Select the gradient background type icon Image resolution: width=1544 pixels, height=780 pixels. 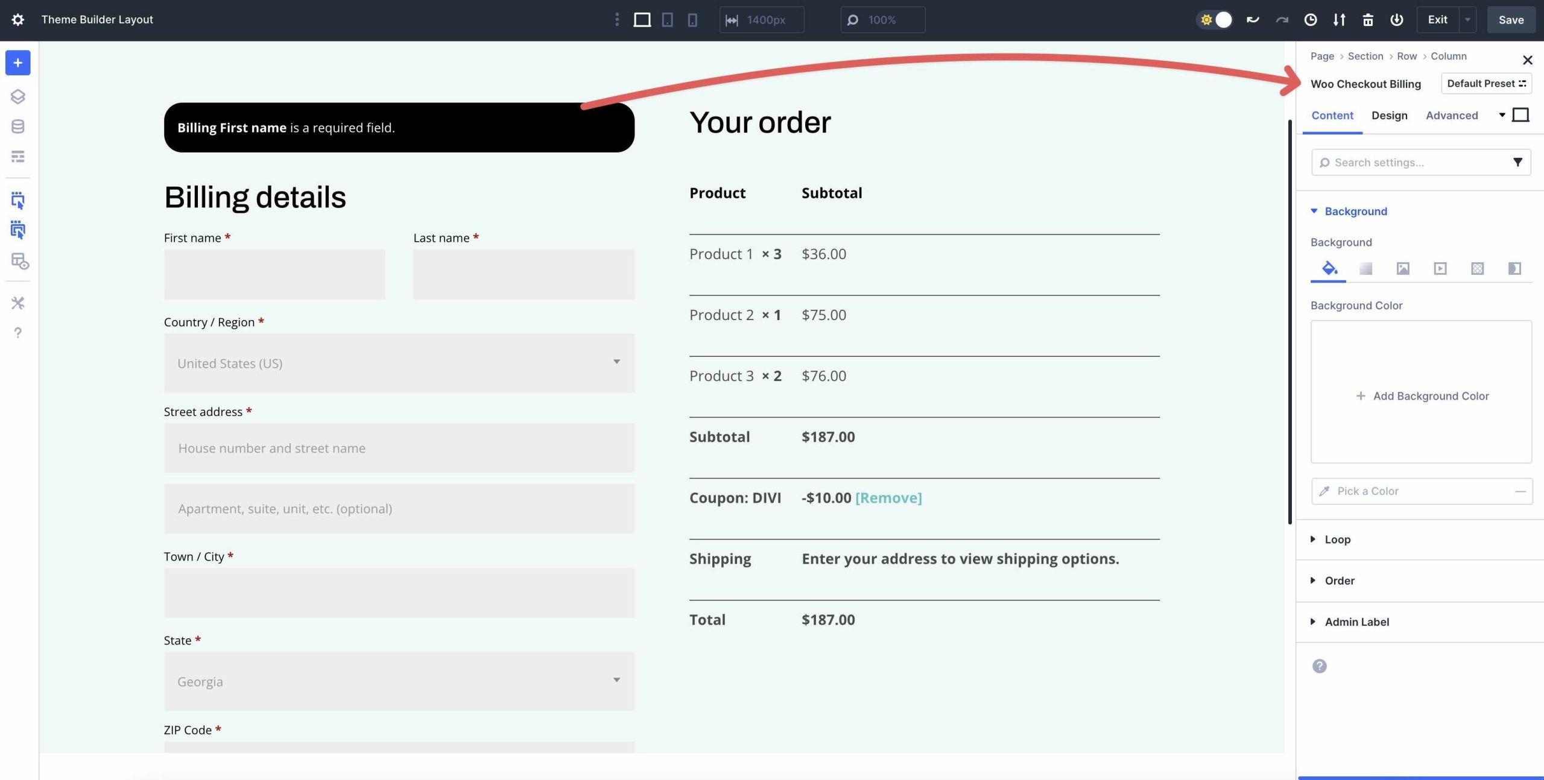point(1365,269)
